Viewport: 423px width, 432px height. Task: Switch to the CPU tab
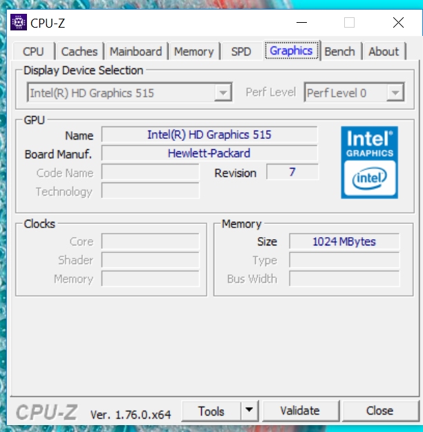click(x=33, y=52)
